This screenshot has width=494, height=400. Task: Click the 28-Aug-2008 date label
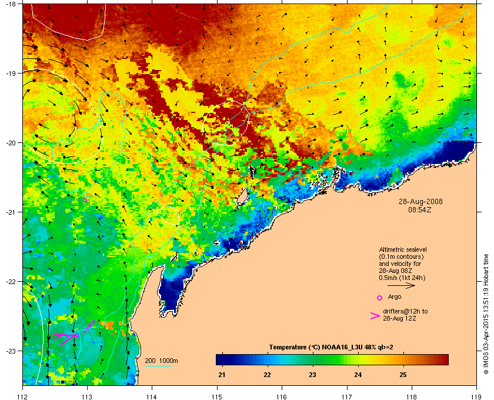click(420, 201)
